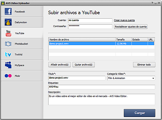This screenshot has height=120, width=162.
Task: Open the Photobucket tab label
Action: [21, 44]
